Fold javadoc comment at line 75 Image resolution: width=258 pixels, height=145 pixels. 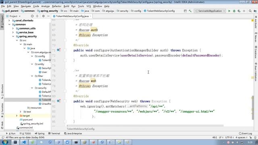(65, 70)
